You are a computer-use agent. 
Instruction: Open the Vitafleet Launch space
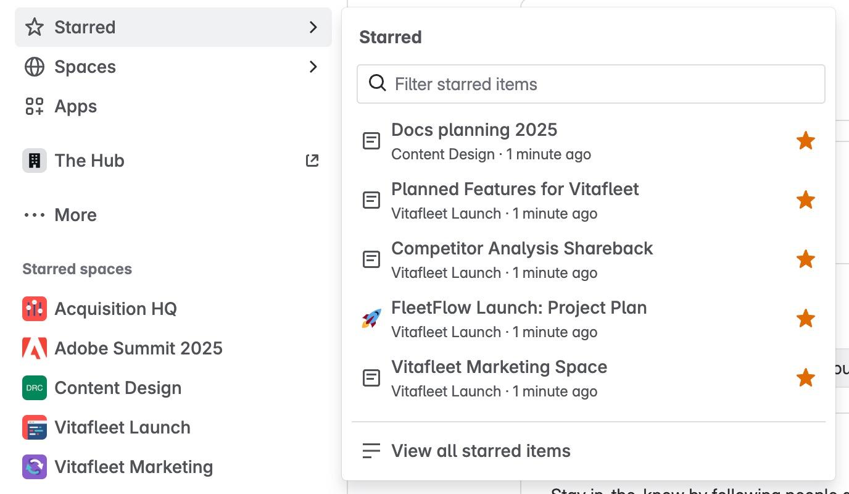coord(122,427)
